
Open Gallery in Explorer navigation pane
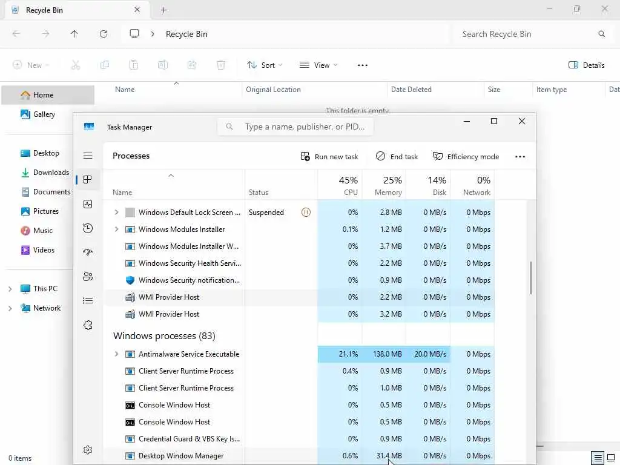[x=38, y=114]
